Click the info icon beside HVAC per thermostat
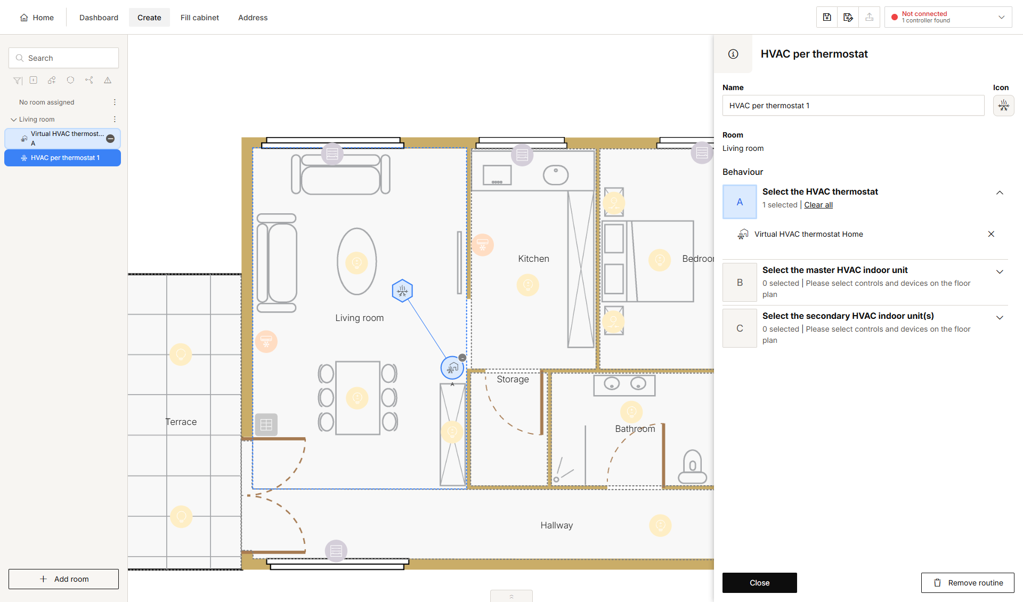The width and height of the screenshot is (1023, 602). (x=733, y=54)
